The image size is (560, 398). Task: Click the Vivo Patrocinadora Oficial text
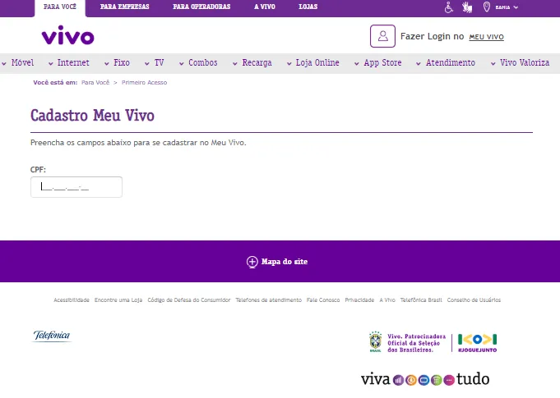pos(416,343)
